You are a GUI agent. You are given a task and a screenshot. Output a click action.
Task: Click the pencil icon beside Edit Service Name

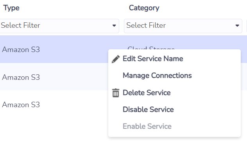116,59
